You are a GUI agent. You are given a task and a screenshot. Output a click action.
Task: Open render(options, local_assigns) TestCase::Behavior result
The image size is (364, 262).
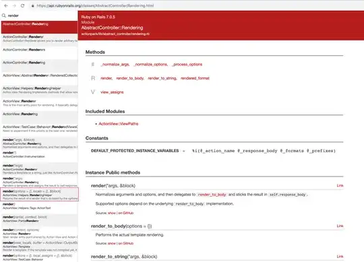[x=40, y=257]
